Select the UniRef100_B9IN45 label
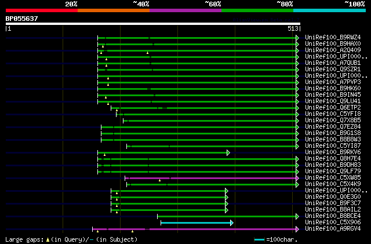 click(x=333, y=94)
